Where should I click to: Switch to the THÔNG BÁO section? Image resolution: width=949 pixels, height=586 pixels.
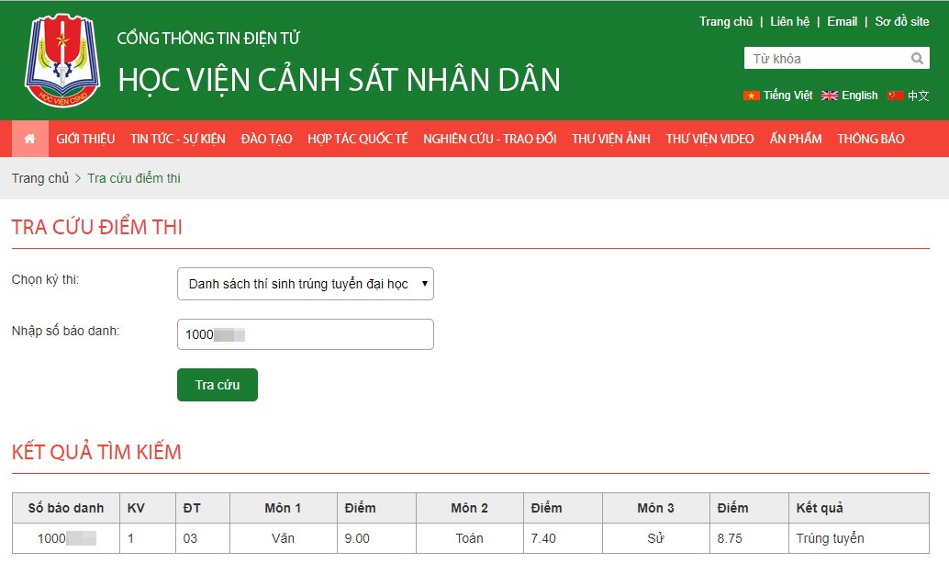click(870, 139)
